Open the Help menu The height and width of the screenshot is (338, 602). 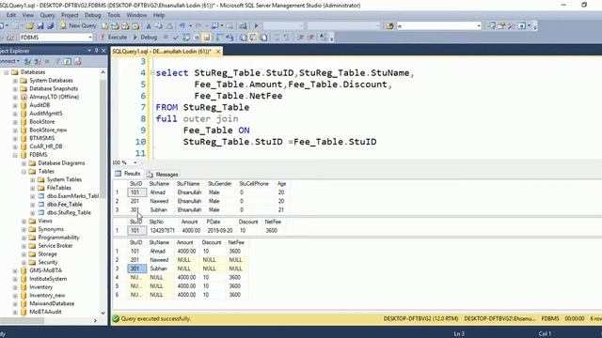coord(159,15)
